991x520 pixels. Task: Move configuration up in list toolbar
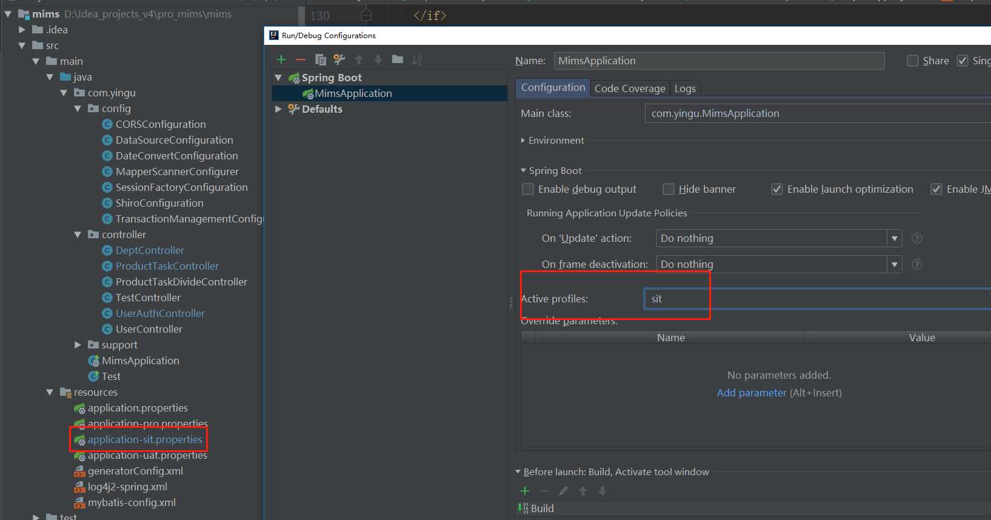[359, 59]
